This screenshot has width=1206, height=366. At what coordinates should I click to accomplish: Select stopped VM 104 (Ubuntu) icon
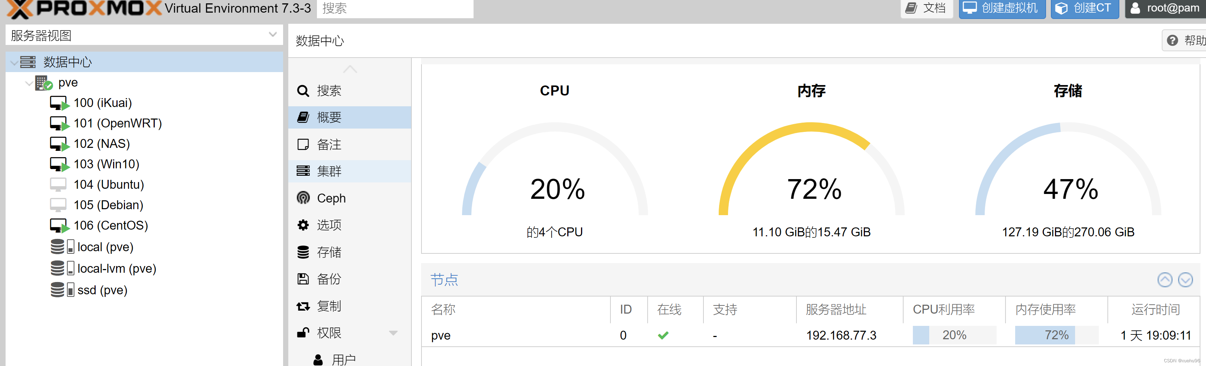point(58,185)
